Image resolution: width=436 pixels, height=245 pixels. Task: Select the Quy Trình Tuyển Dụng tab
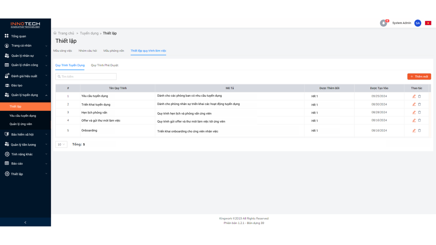pos(70,65)
